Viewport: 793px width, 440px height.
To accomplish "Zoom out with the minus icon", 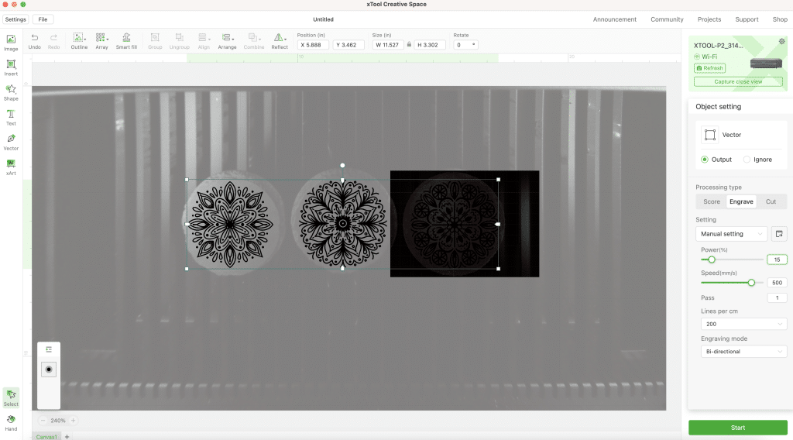I will pyautogui.click(x=43, y=421).
